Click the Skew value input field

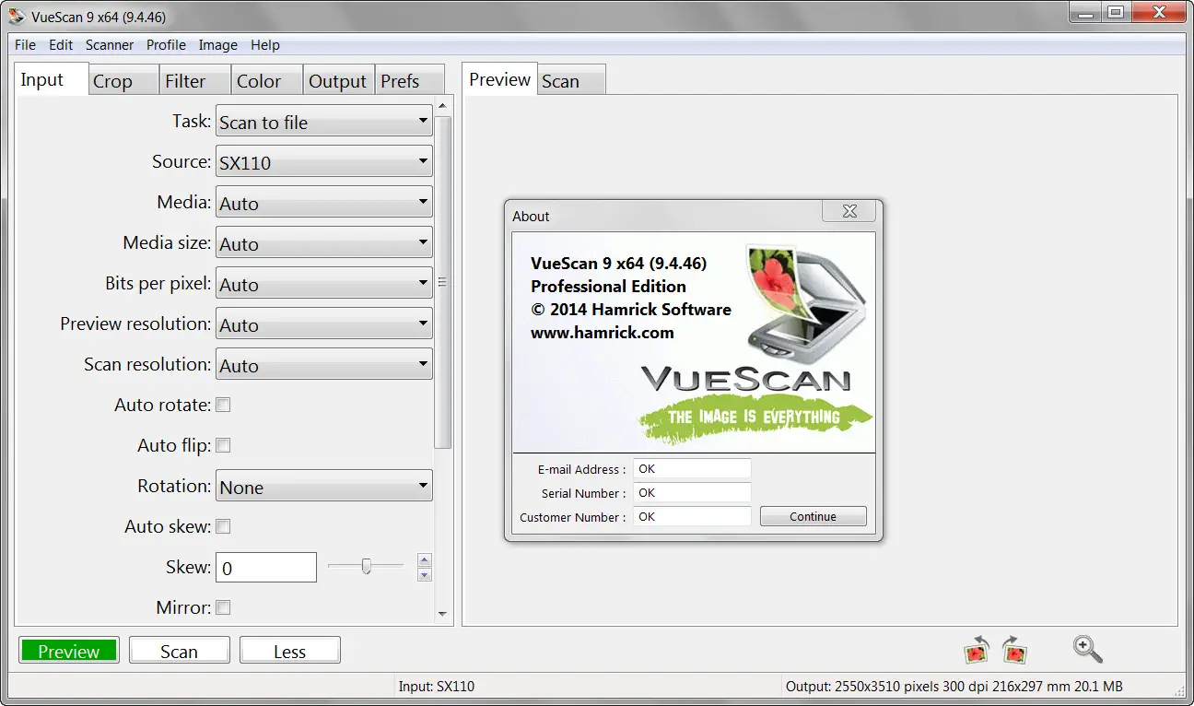[266, 568]
